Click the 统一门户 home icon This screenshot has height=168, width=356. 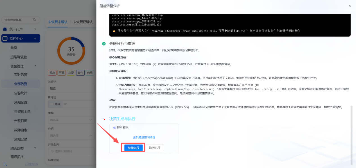[5, 29]
